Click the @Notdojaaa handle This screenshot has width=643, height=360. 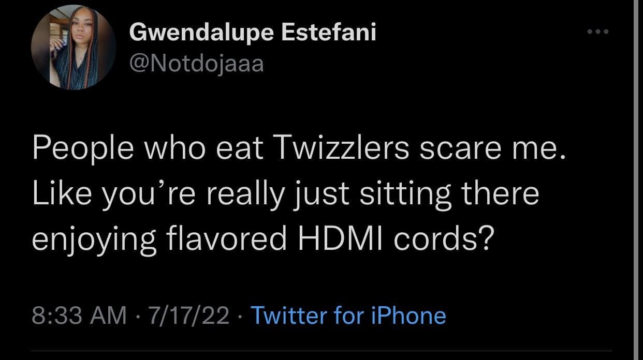pyautogui.click(x=196, y=64)
